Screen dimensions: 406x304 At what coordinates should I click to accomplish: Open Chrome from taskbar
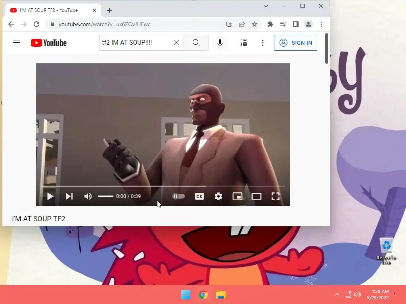[203, 294]
